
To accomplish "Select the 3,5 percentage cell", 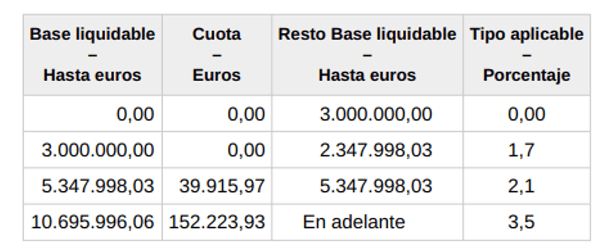I will coord(527,222).
